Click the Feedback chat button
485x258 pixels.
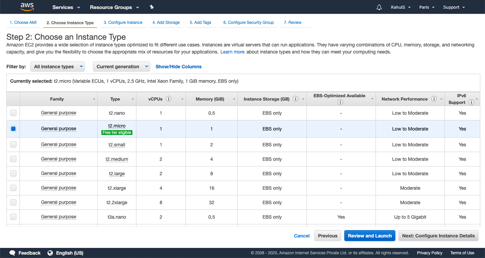point(25,253)
